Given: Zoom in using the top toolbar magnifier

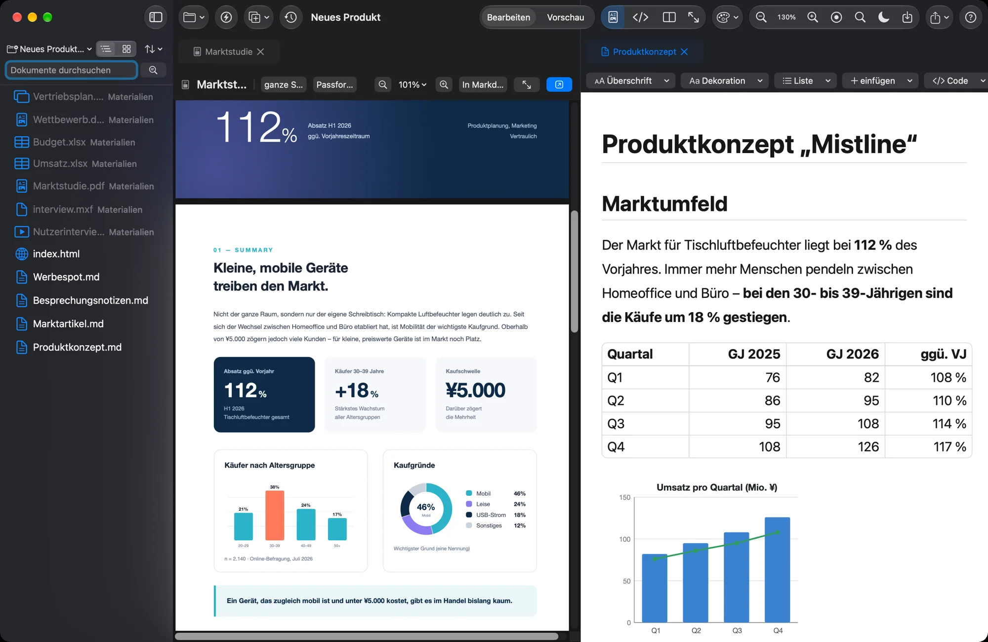Looking at the screenshot, I should click(813, 17).
